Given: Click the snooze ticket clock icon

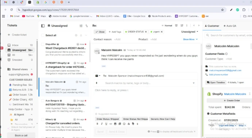Looking at the screenshot, I should (x=176, y=26).
